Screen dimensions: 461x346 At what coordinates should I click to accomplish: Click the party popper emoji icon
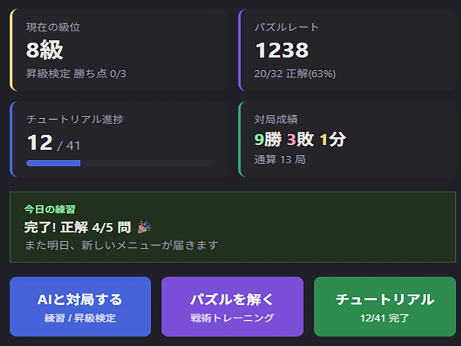[x=144, y=227]
